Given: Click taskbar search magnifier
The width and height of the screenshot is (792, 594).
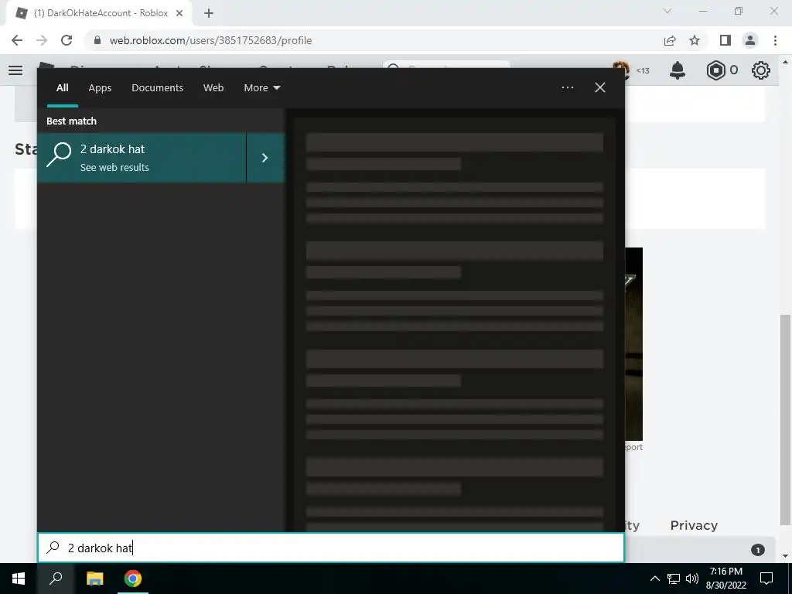Looking at the screenshot, I should click(x=56, y=579).
